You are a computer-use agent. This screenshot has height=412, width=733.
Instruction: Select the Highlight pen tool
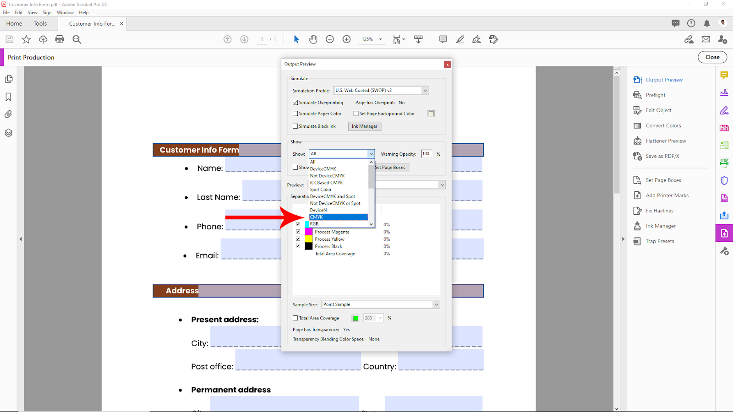pos(460,39)
